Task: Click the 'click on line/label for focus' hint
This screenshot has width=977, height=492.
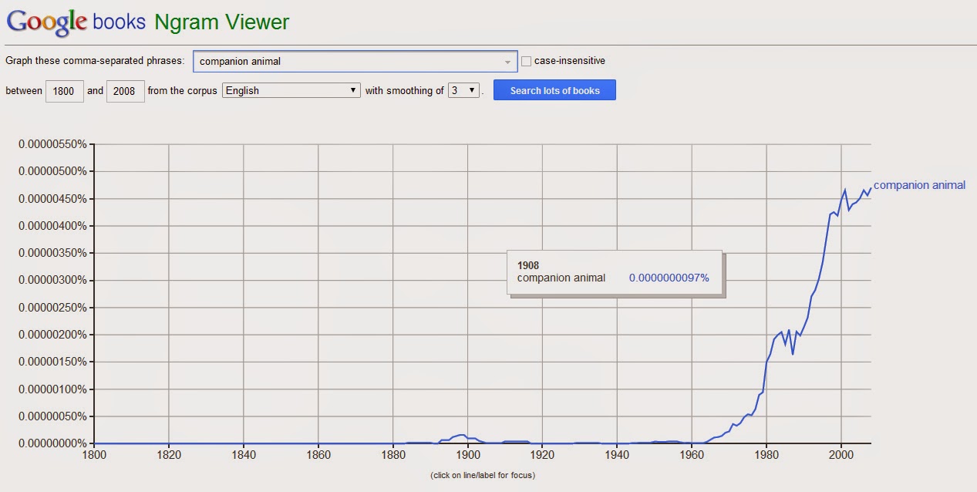Action: [482, 475]
